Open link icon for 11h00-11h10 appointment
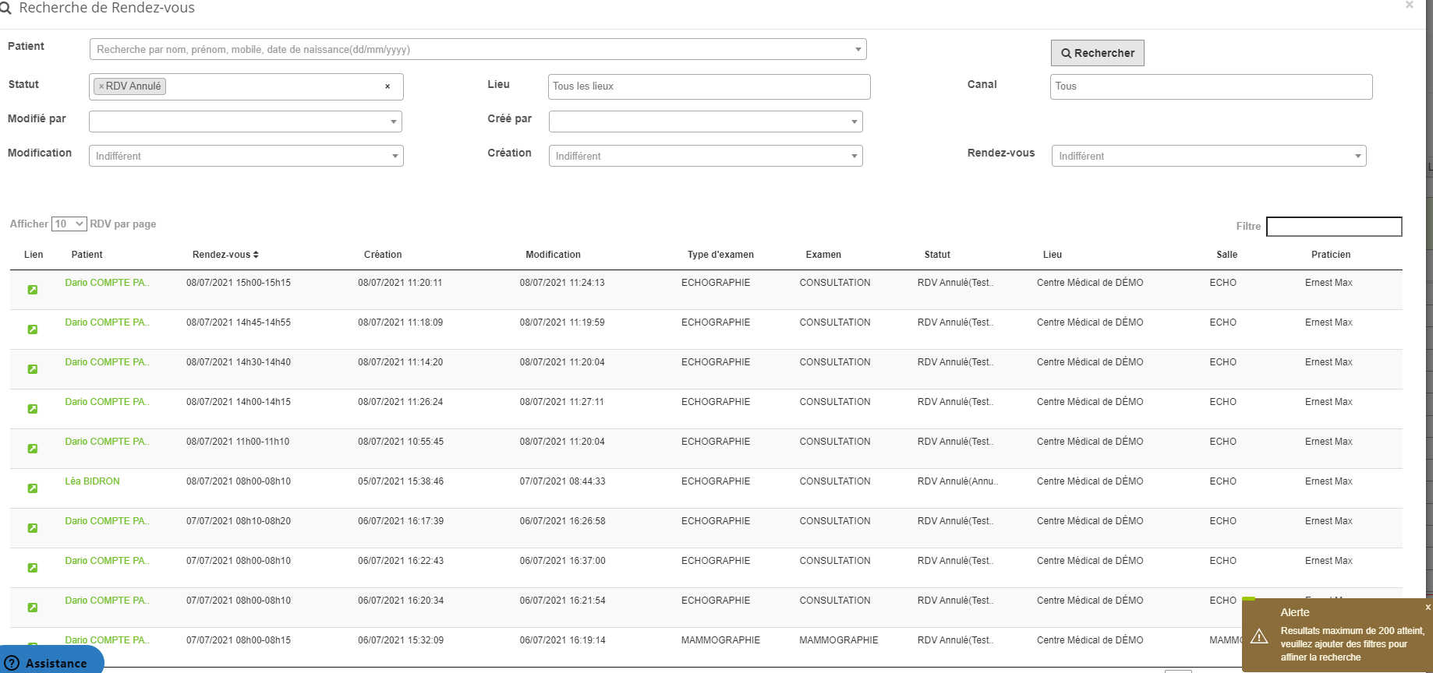Image resolution: width=1433 pixels, height=673 pixels. (x=33, y=449)
